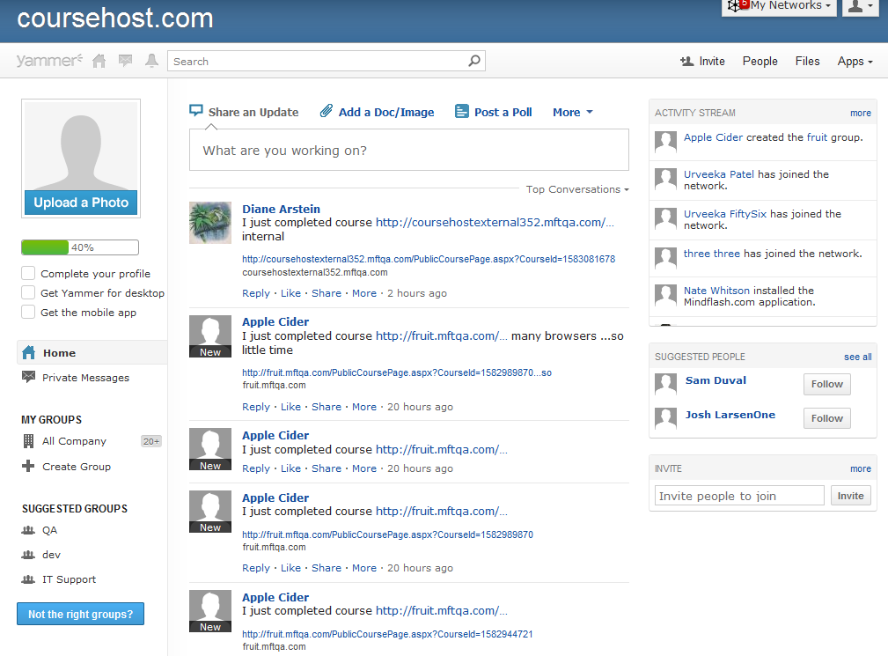Click the avatar beside Urveeka Patel activity
Viewport: 888px width, 656px height.
[665, 179]
